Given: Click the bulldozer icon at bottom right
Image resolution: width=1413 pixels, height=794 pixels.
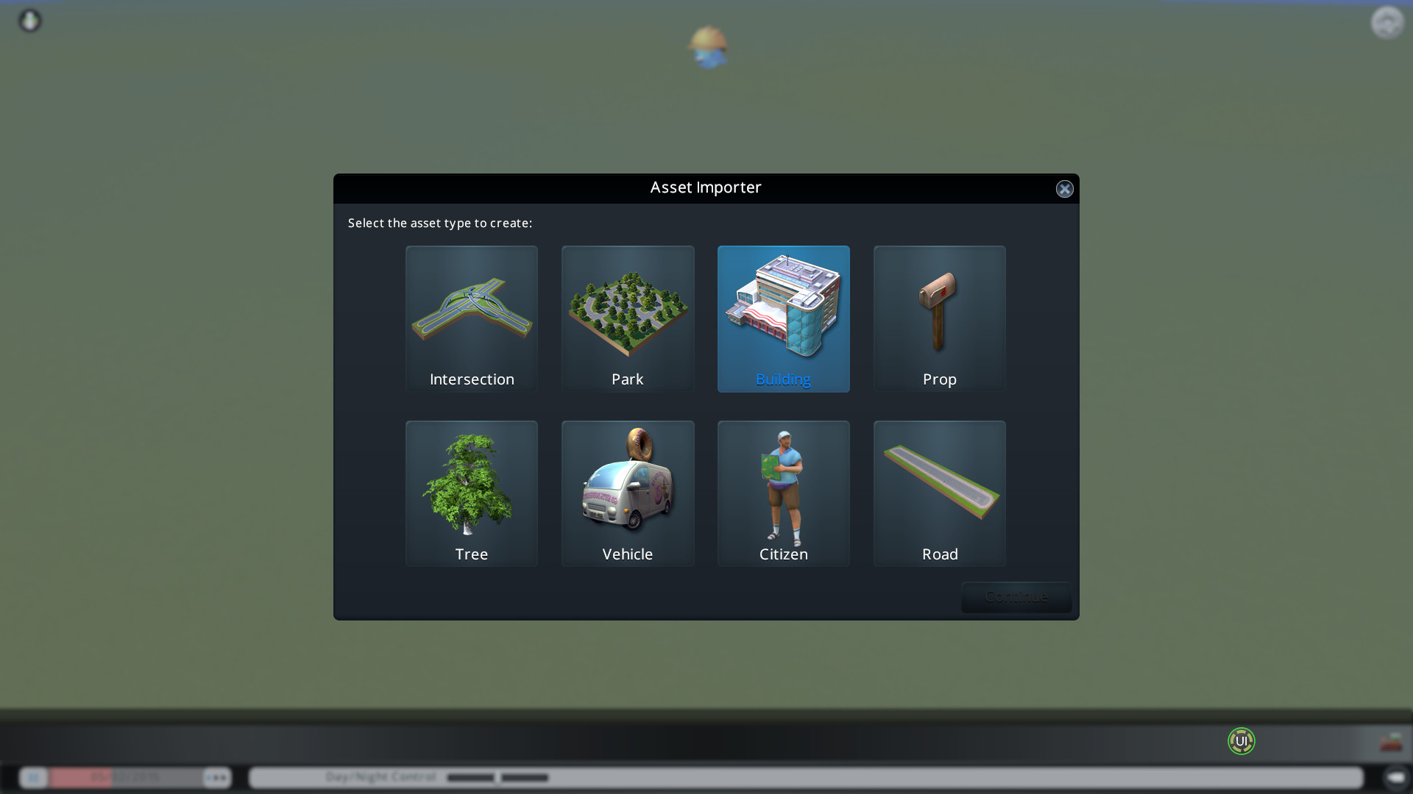Looking at the screenshot, I should click(1390, 743).
